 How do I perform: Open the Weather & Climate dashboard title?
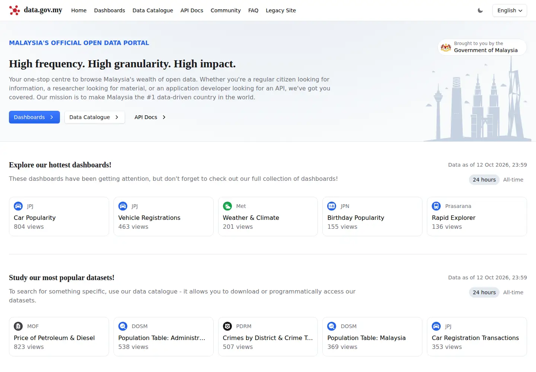pos(251,218)
